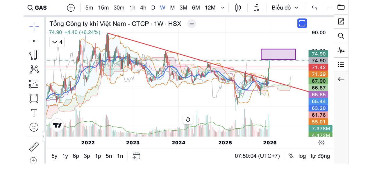
Task: Click the red 71.42 price label
Action: pos(318,68)
